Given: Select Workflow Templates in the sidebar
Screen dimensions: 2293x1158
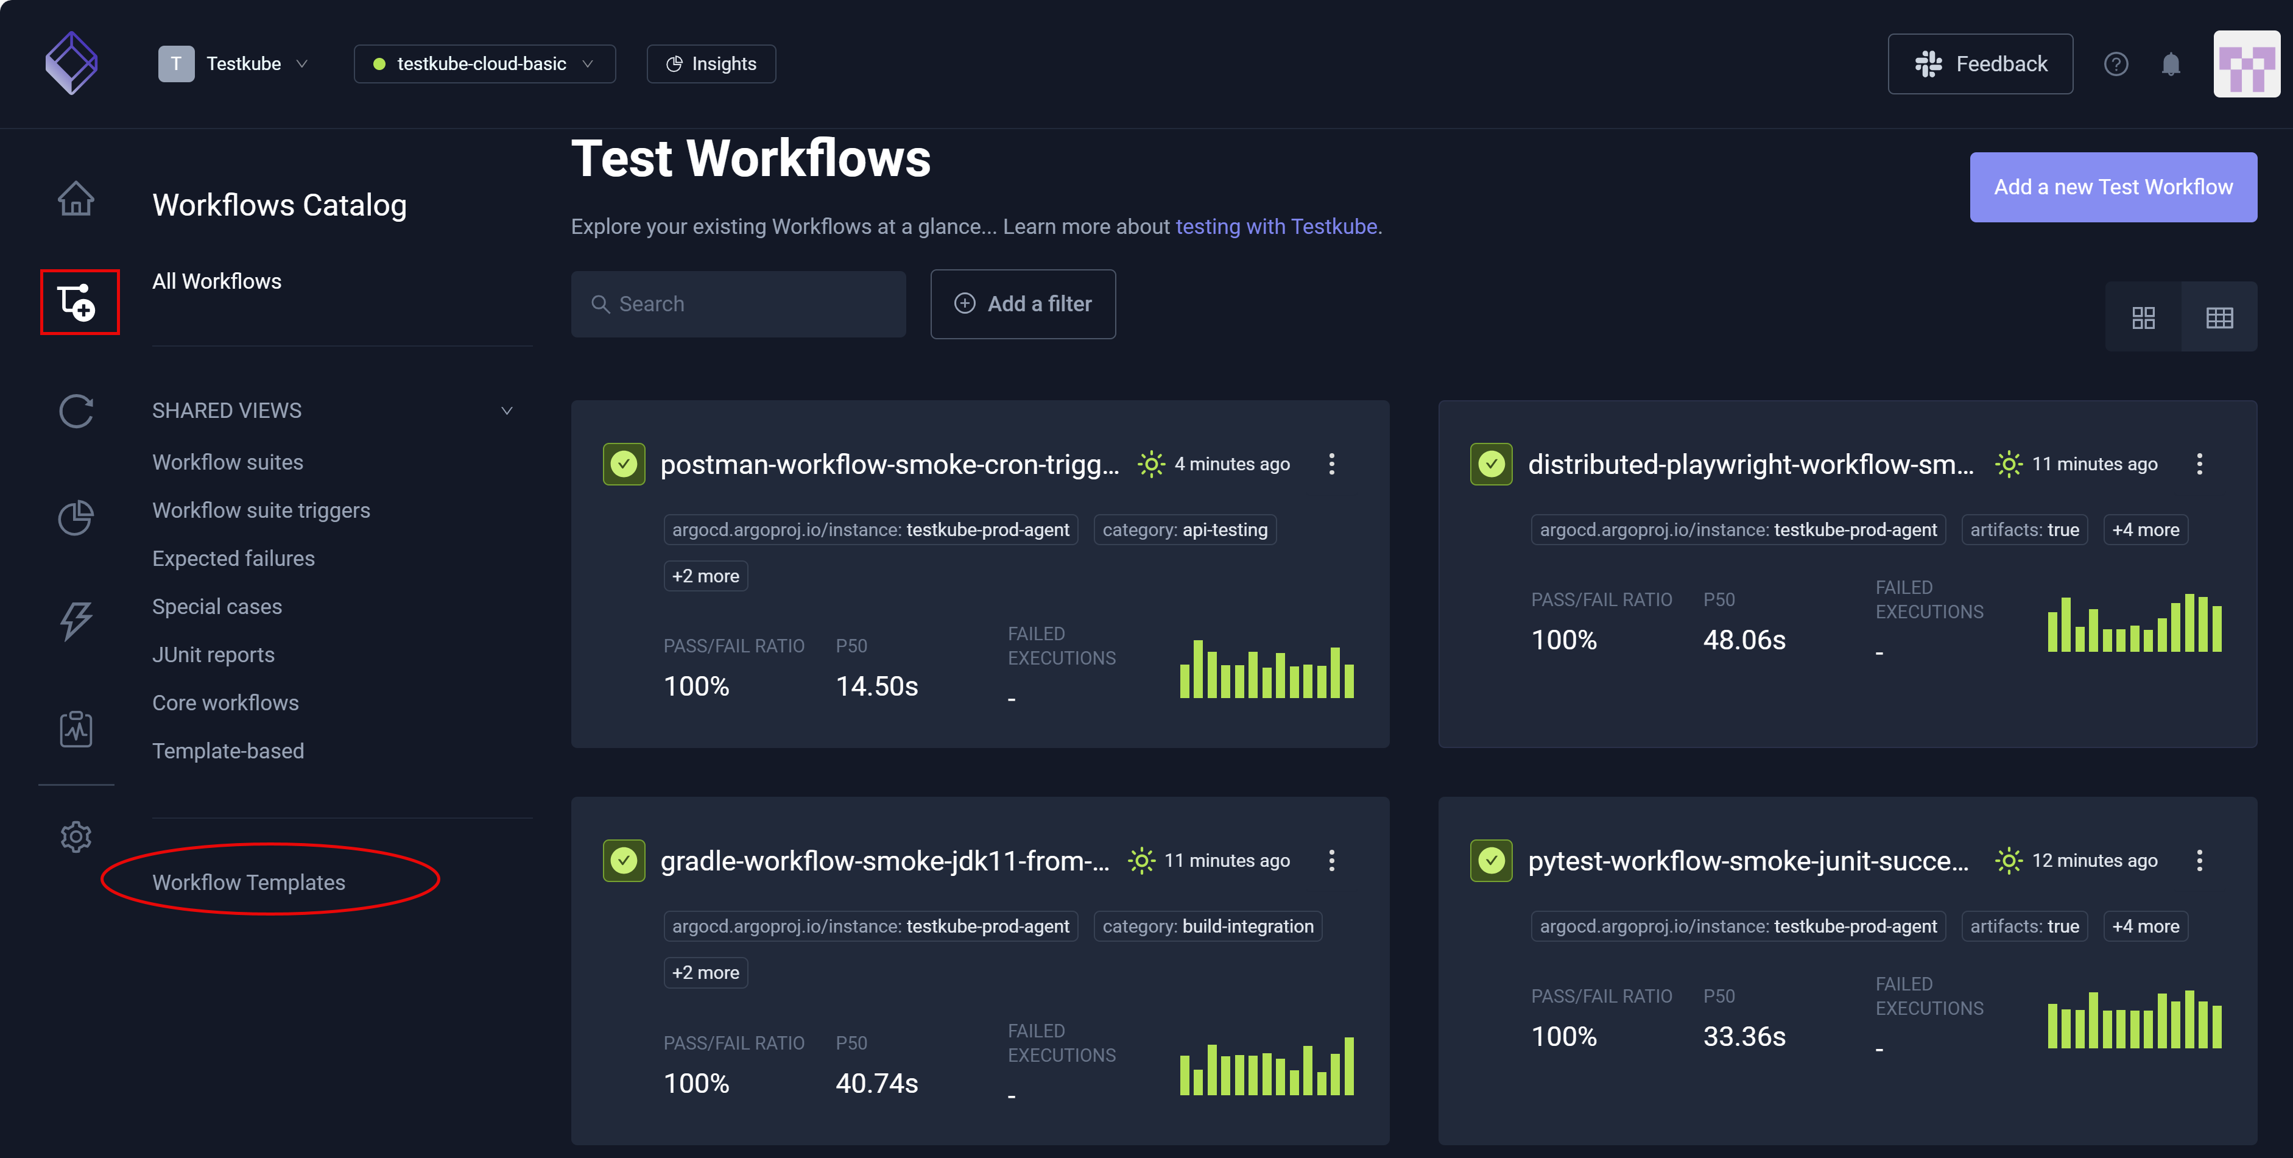Looking at the screenshot, I should tap(249, 882).
